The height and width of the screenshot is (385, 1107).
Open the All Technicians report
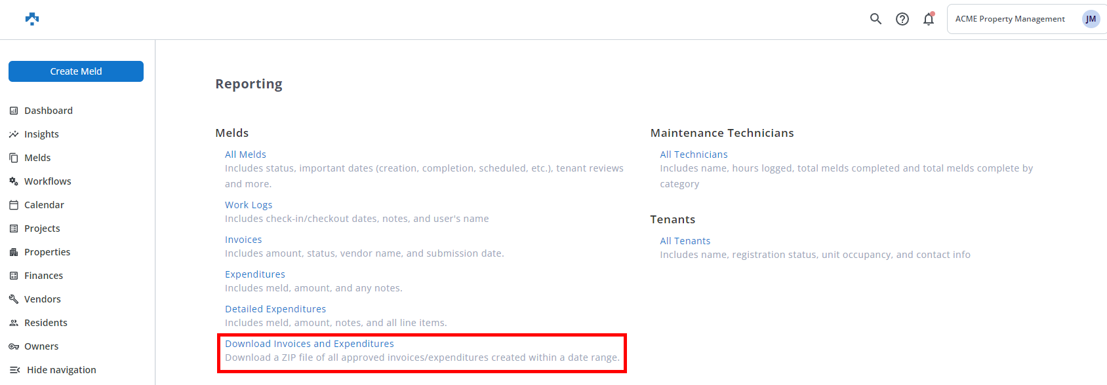[693, 155]
